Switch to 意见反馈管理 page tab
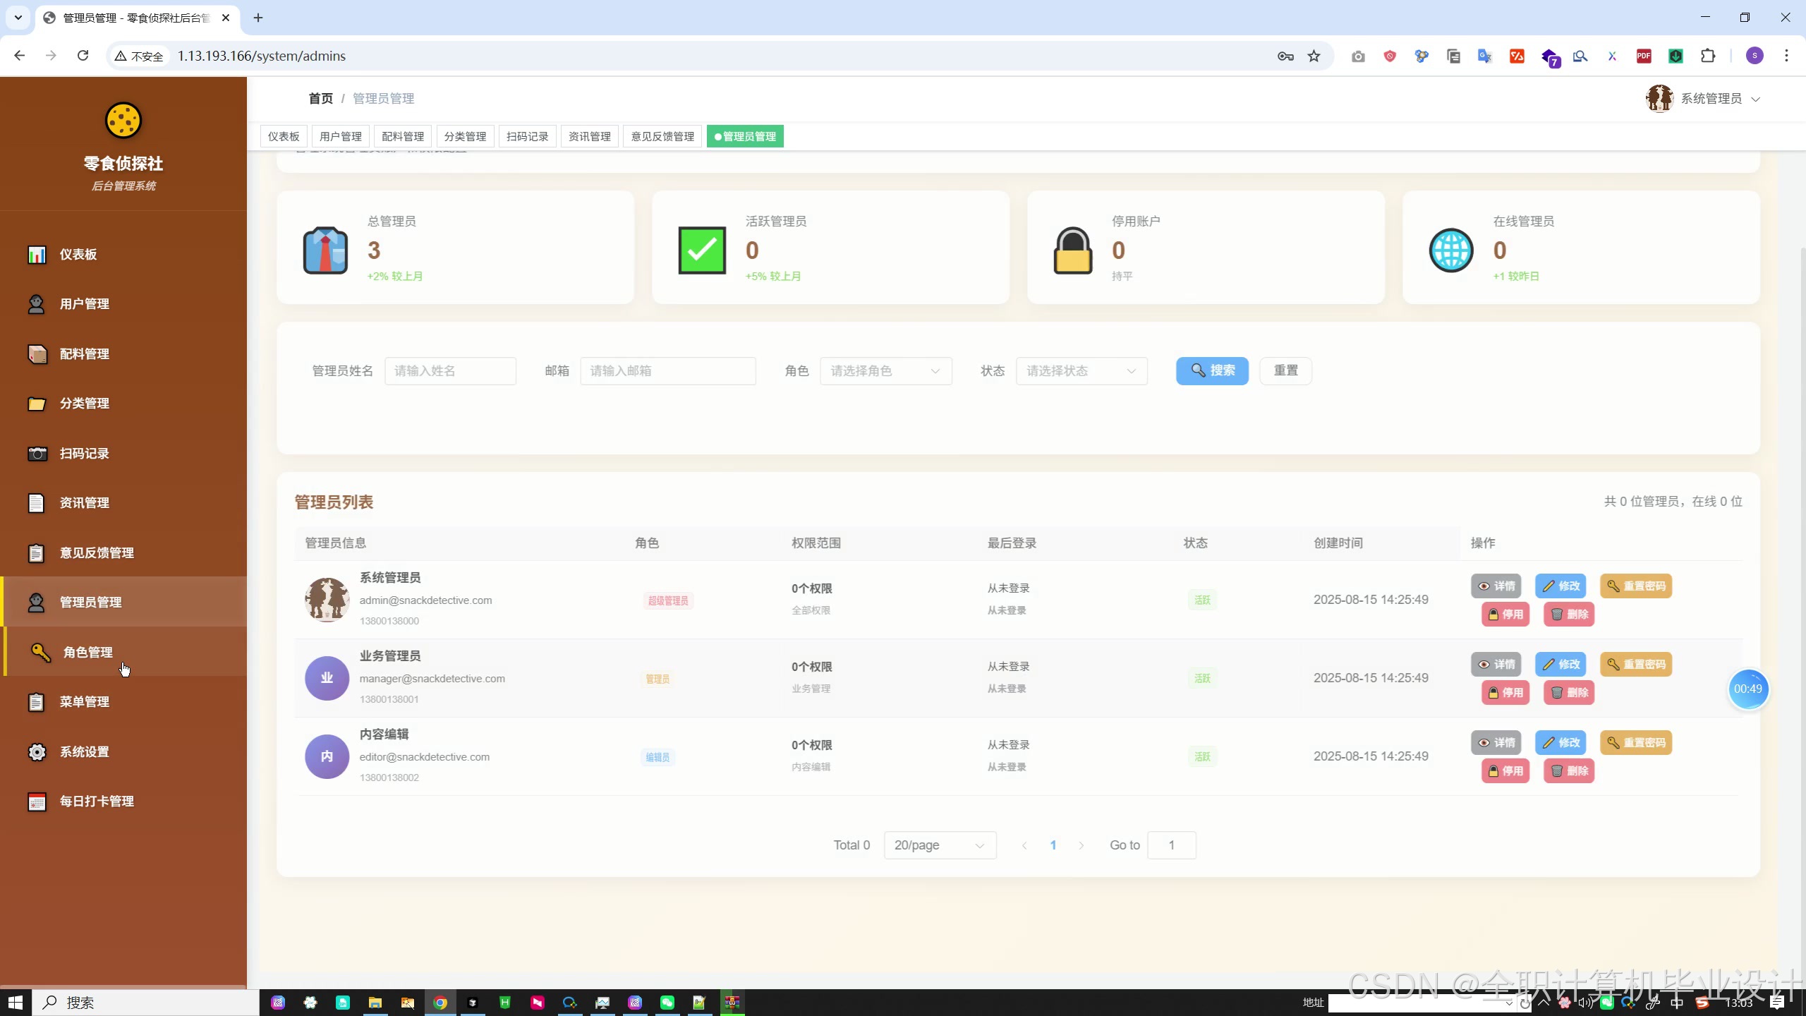 pyautogui.click(x=662, y=136)
